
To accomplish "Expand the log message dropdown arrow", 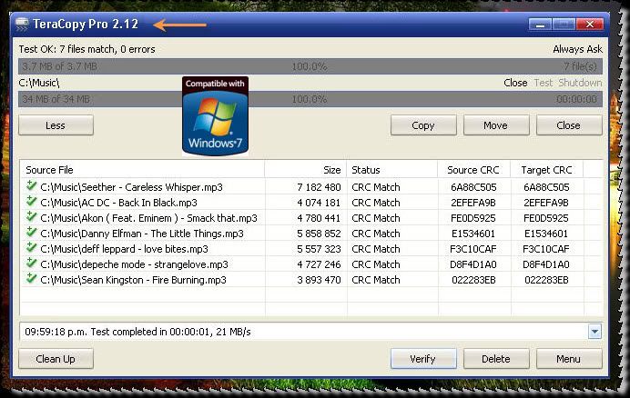I will coord(594,332).
